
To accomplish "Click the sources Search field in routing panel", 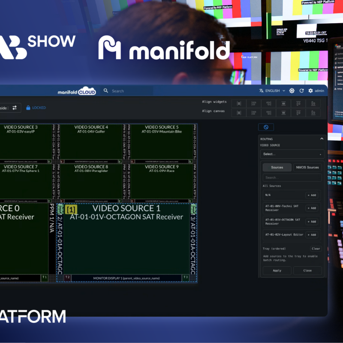I will 292,178.
